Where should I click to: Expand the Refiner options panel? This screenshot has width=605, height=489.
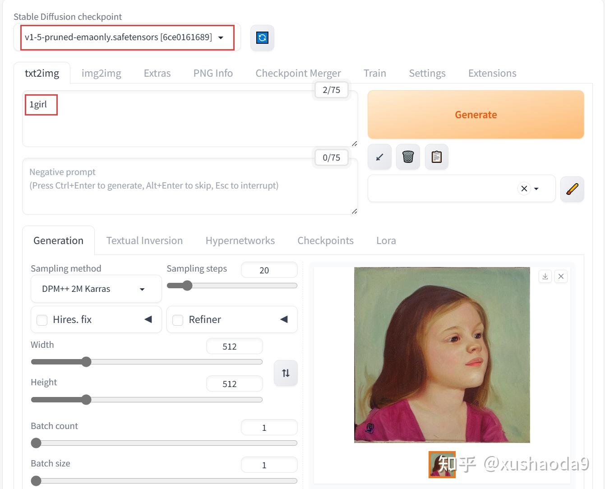coord(284,319)
